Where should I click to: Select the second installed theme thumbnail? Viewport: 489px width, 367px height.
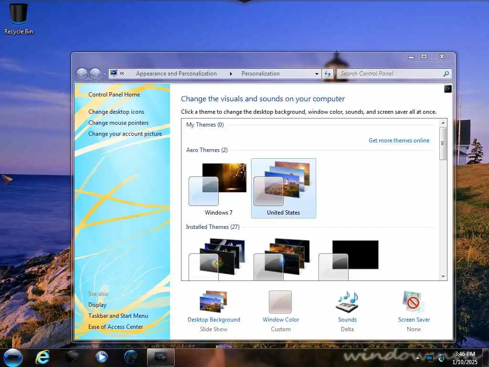click(x=283, y=259)
